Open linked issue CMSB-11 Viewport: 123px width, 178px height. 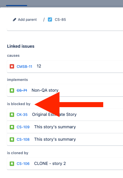point(24,66)
